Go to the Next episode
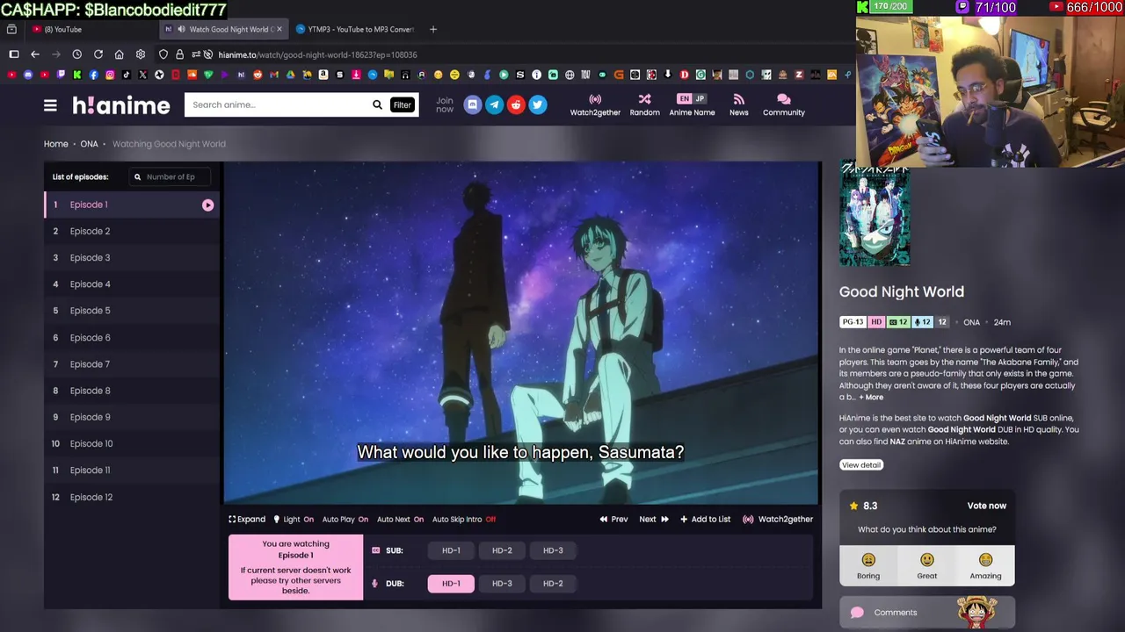 tap(653, 520)
